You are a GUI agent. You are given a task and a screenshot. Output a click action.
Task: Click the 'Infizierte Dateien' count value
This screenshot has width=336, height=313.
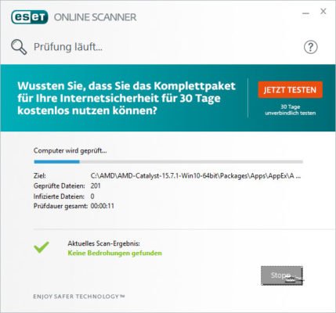(92, 196)
